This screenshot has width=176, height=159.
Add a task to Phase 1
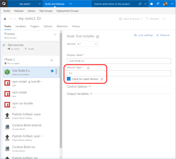[52, 60]
